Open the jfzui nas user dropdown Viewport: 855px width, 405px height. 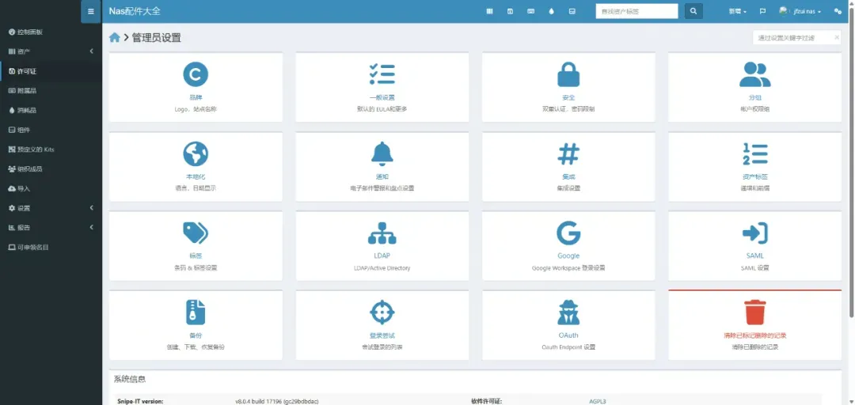[x=800, y=11]
